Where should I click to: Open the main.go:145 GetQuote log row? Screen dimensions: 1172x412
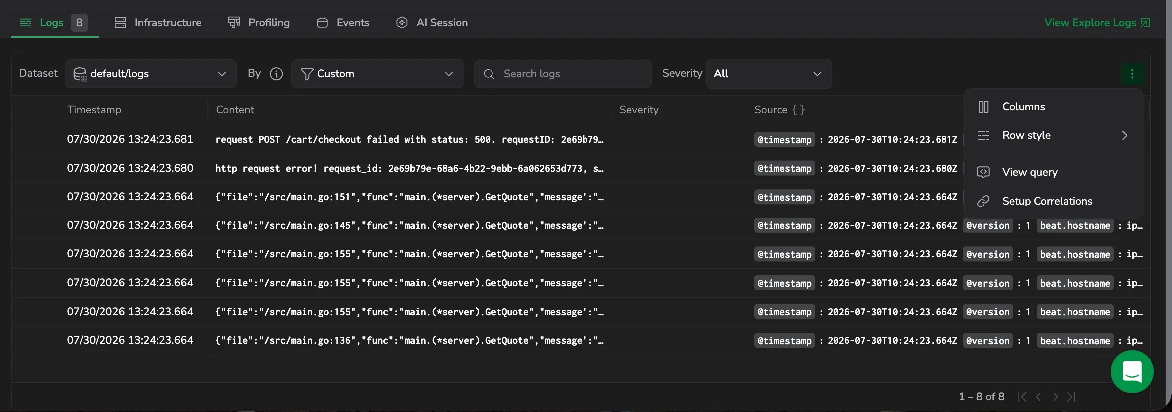coord(581,225)
